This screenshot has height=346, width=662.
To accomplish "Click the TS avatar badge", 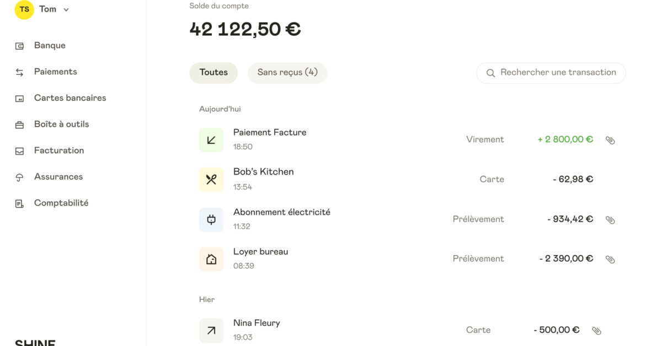I will click(24, 9).
